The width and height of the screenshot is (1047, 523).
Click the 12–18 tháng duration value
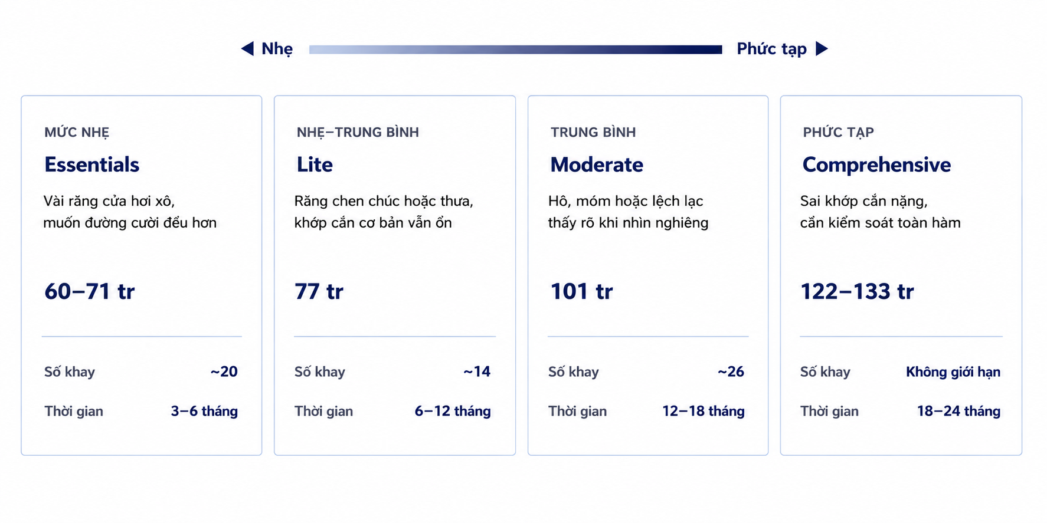[x=704, y=412]
